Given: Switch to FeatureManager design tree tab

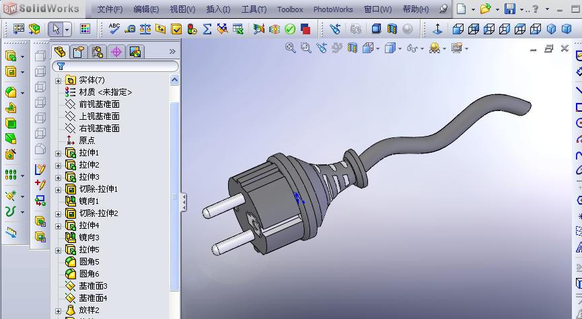Looking at the screenshot, I should point(60,52).
